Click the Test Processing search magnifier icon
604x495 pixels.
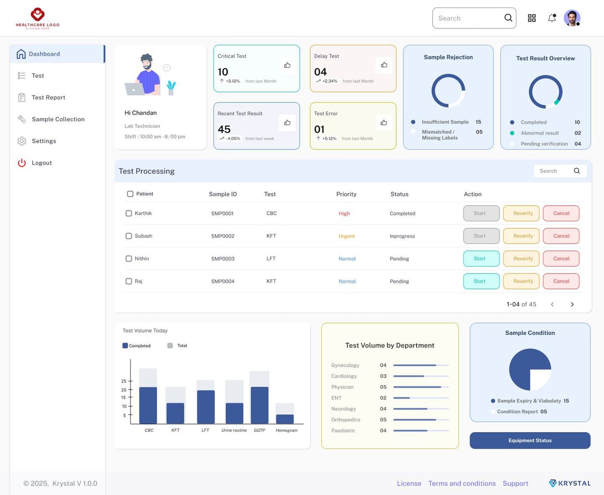(x=577, y=171)
